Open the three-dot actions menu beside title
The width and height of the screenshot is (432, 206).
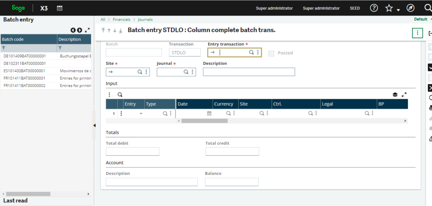[417, 33]
